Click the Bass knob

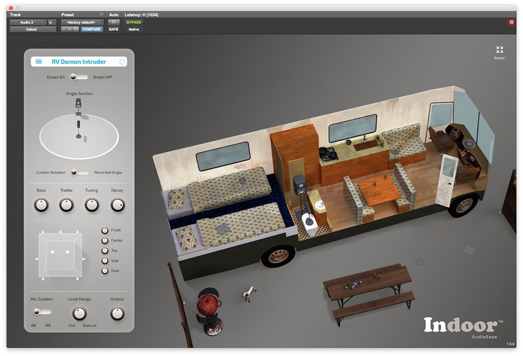pyautogui.click(x=41, y=205)
